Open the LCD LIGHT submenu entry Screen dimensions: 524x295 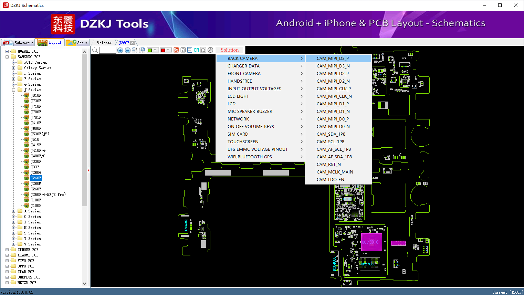(x=260, y=96)
